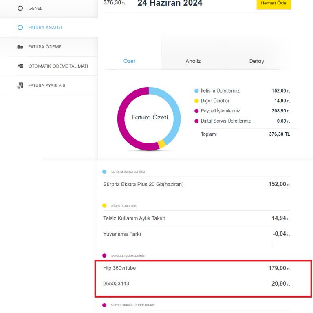This screenshot has width=313, height=313.
Task: Open the Analiz tab
Action: (193, 61)
